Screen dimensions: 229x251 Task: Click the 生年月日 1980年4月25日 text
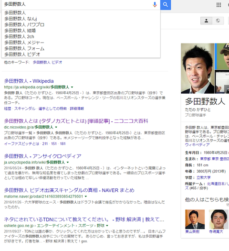click(206, 153)
